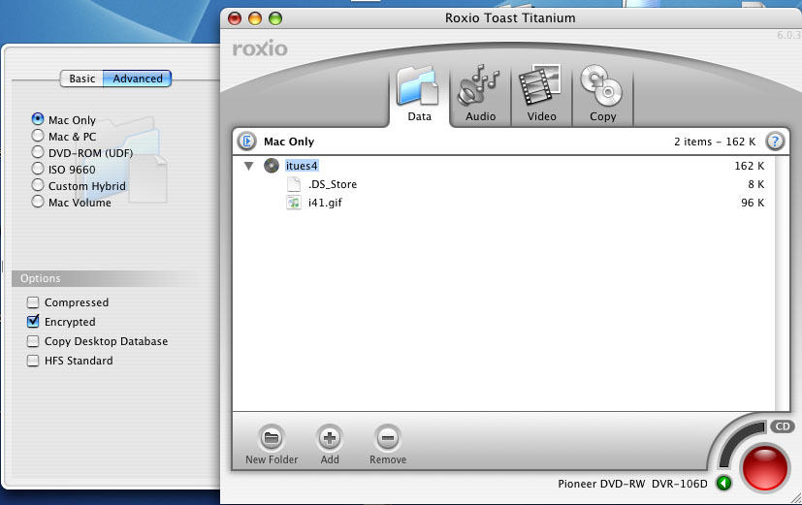Click the Remove button
Screen dimensions: 802x505
coord(388,438)
